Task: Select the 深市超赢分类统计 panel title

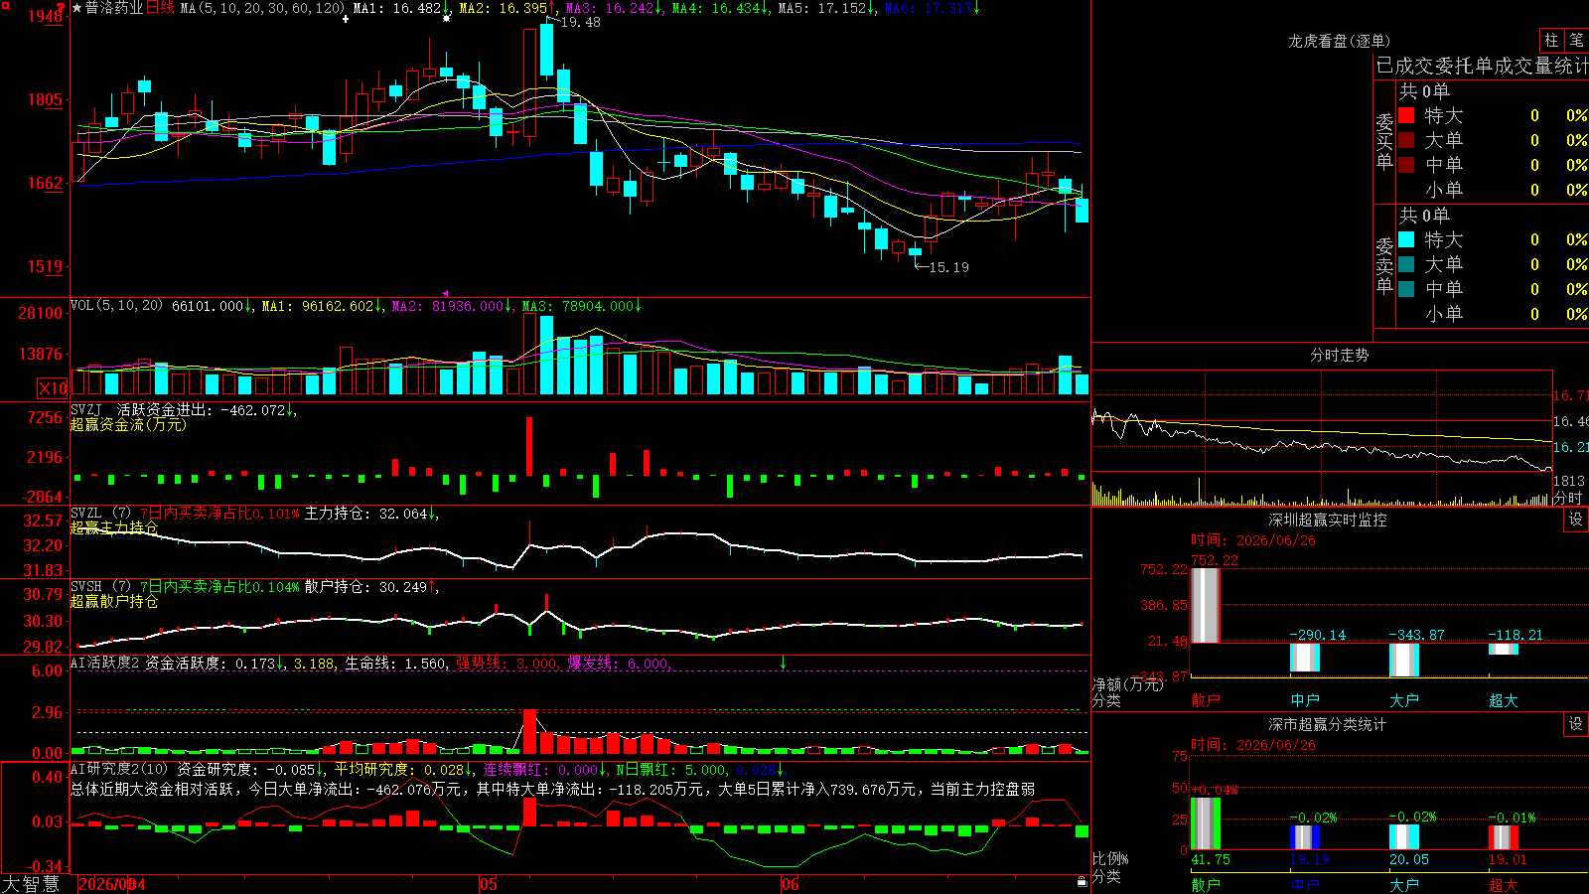Action: tap(1327, 724)
